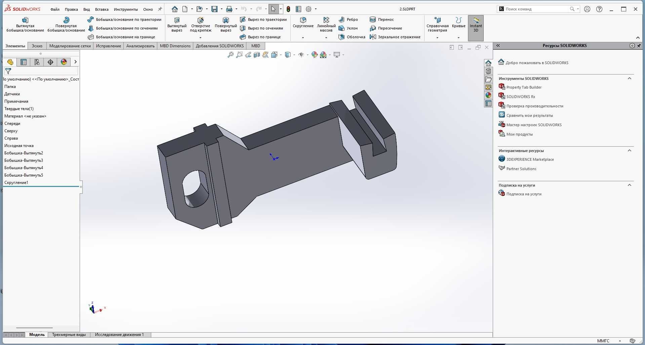
Task: Expand the Справочная геометрия dropdown arrow
Action: [437, 38]
